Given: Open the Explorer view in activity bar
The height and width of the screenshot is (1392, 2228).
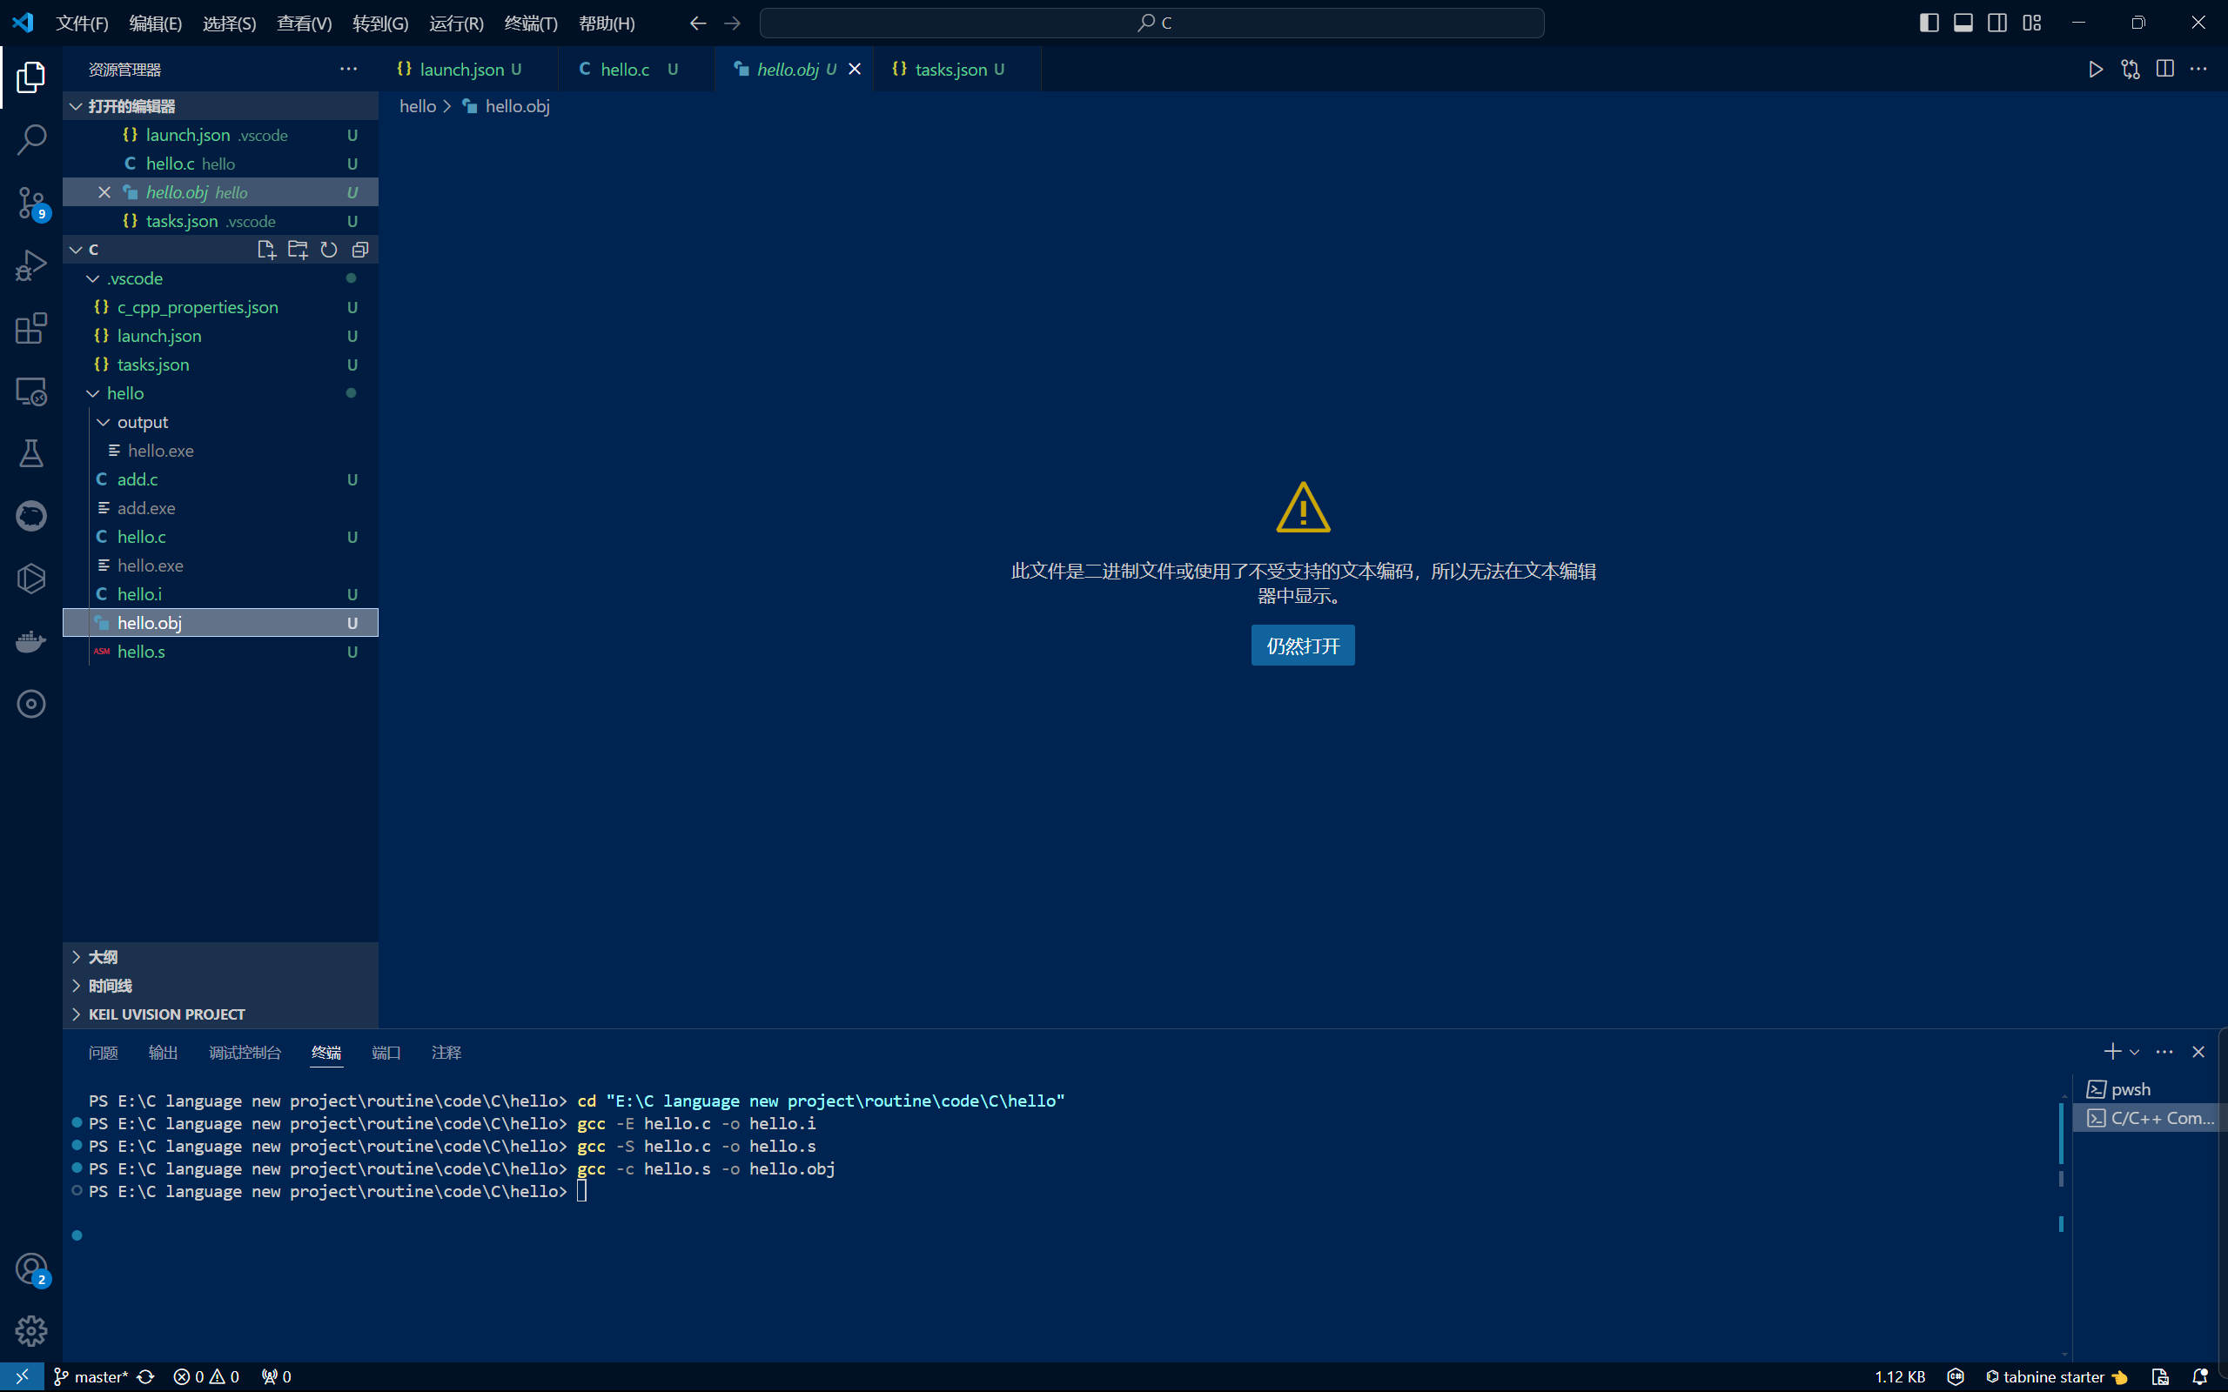Looking at the screenshot, I should tap(31, 77).
